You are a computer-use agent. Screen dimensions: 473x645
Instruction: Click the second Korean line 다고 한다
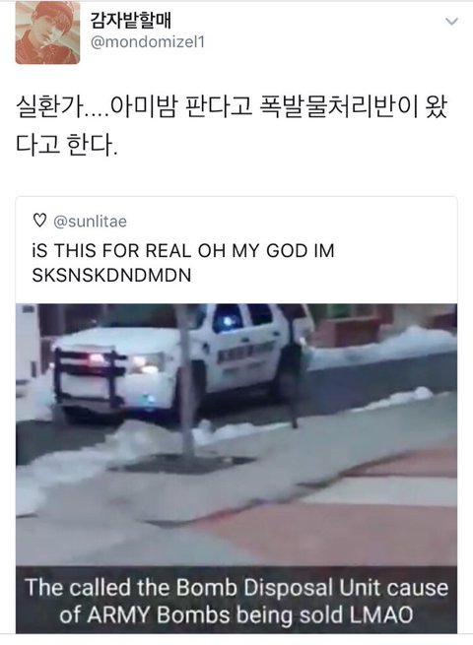coord(67,145)
